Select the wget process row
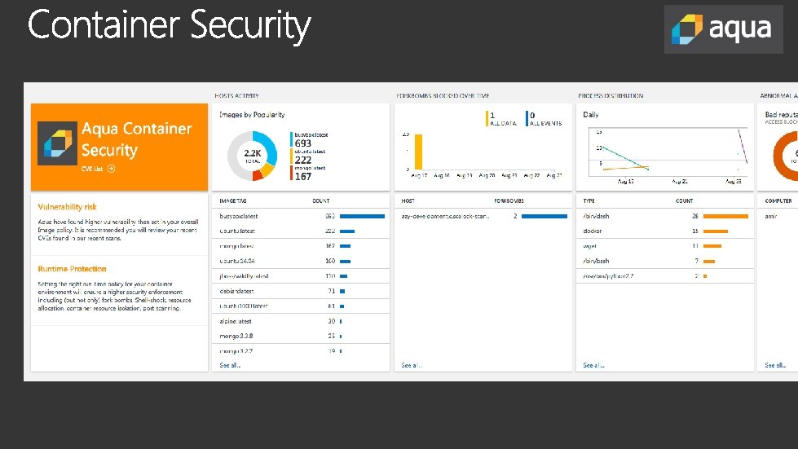The width and height of the screenshot is (798, 449). (x=664, y=246)
